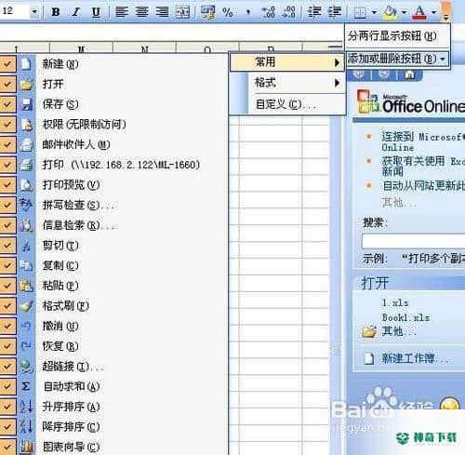Toggle Italic formatting in toolbar
Viewport: 465px width, 455px height.
[75, 12]
